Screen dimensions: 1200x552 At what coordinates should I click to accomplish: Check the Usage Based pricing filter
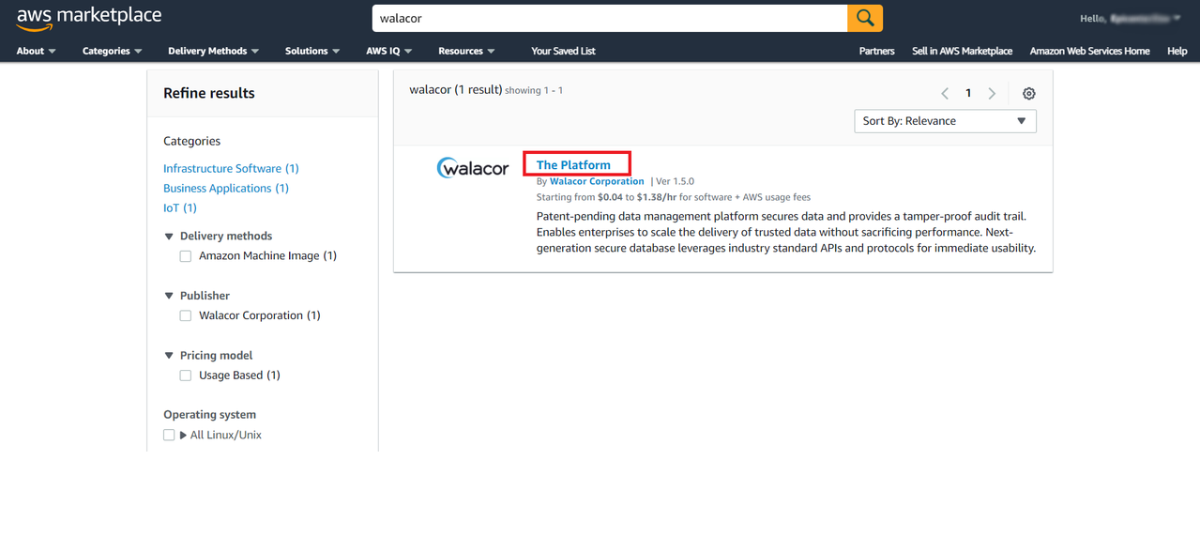pos(186,376)
